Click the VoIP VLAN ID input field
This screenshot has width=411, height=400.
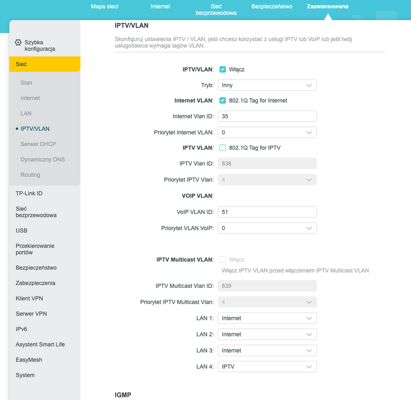point(267,212)
